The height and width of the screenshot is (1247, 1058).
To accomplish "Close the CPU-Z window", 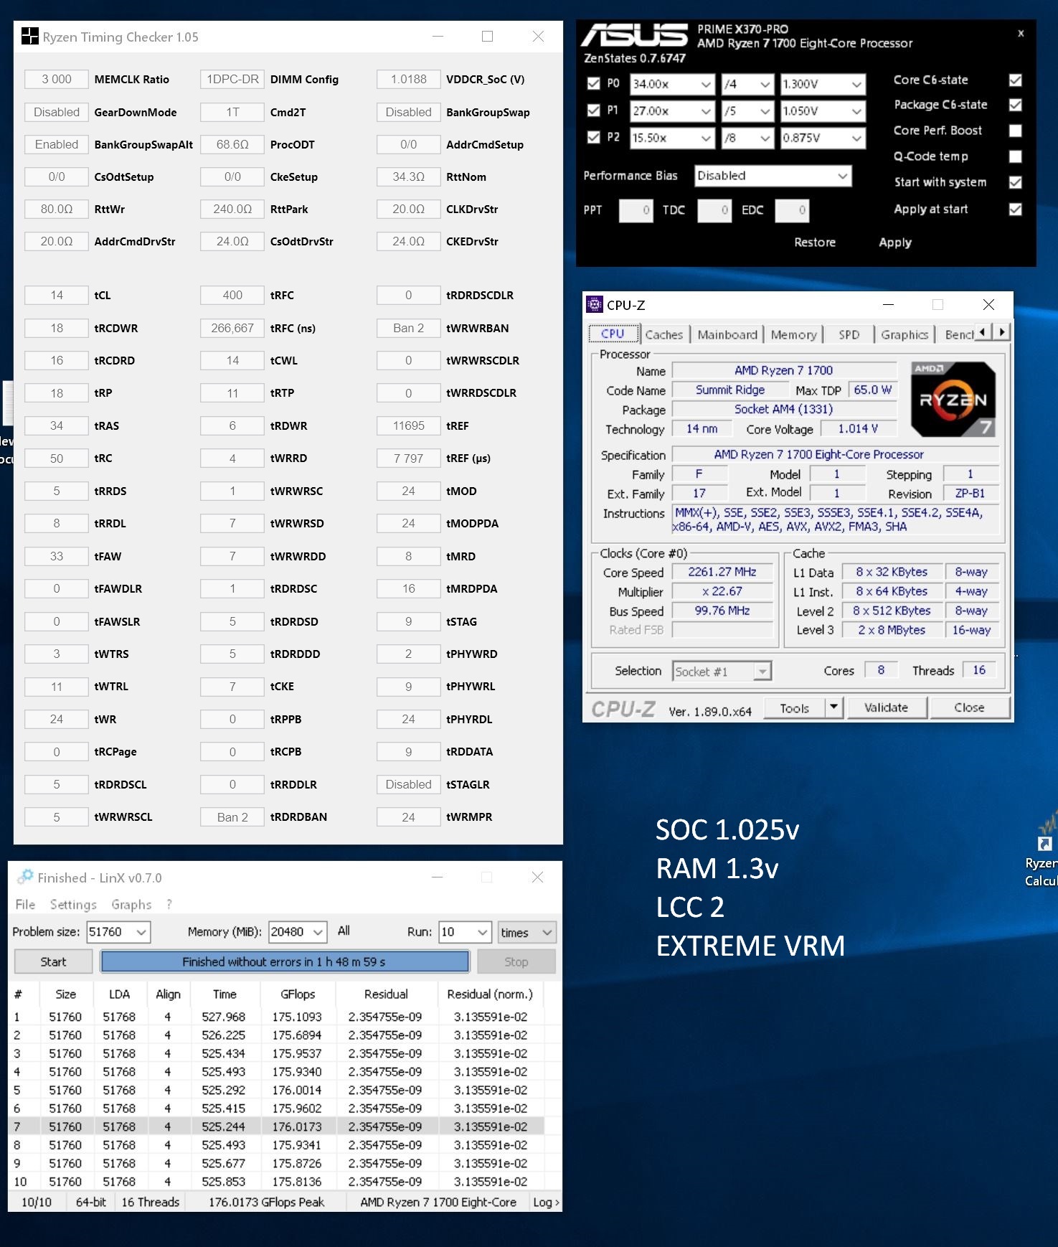I will pos(988,304).
